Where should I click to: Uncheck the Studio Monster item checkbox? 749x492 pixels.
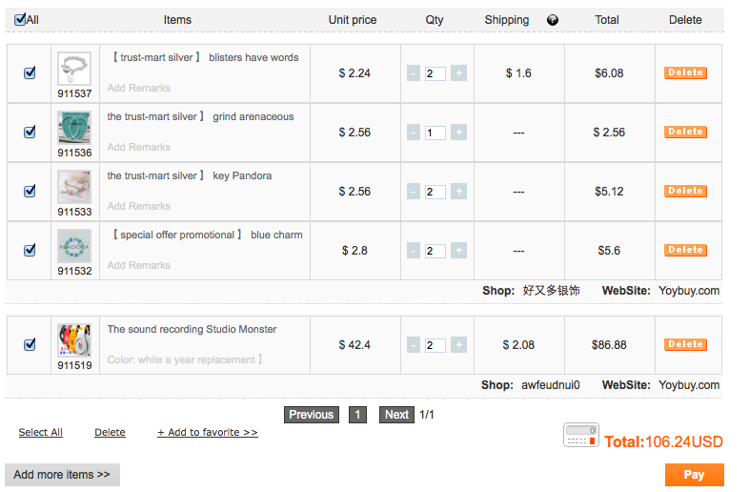30,344
